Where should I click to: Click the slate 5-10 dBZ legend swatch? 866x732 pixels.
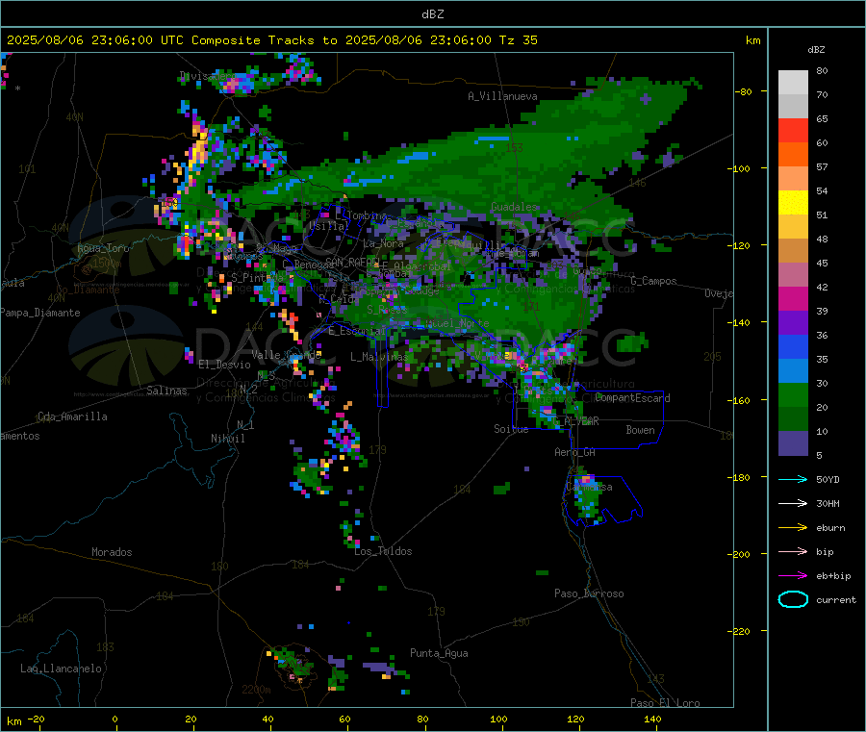(x=793, y=443)
